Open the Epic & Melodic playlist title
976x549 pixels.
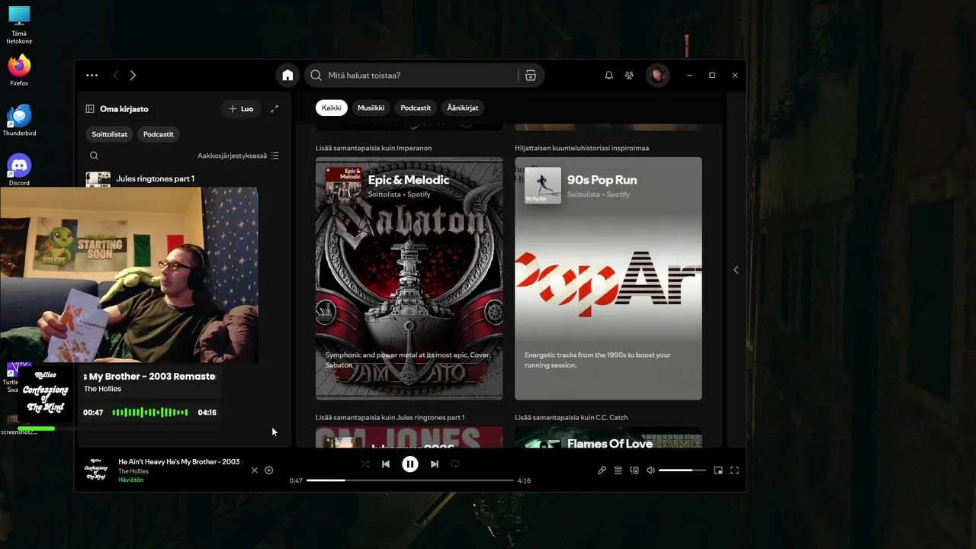click(409, 180)
